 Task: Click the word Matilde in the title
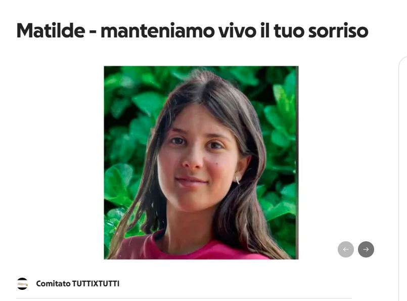[51, 31]
